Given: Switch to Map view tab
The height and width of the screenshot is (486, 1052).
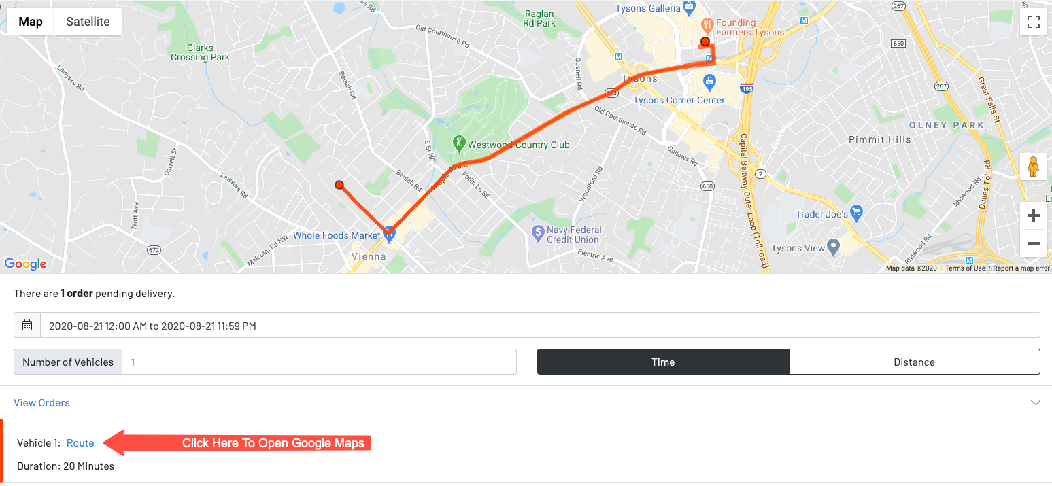Looking at the screenshot, I should click(31, 22).
